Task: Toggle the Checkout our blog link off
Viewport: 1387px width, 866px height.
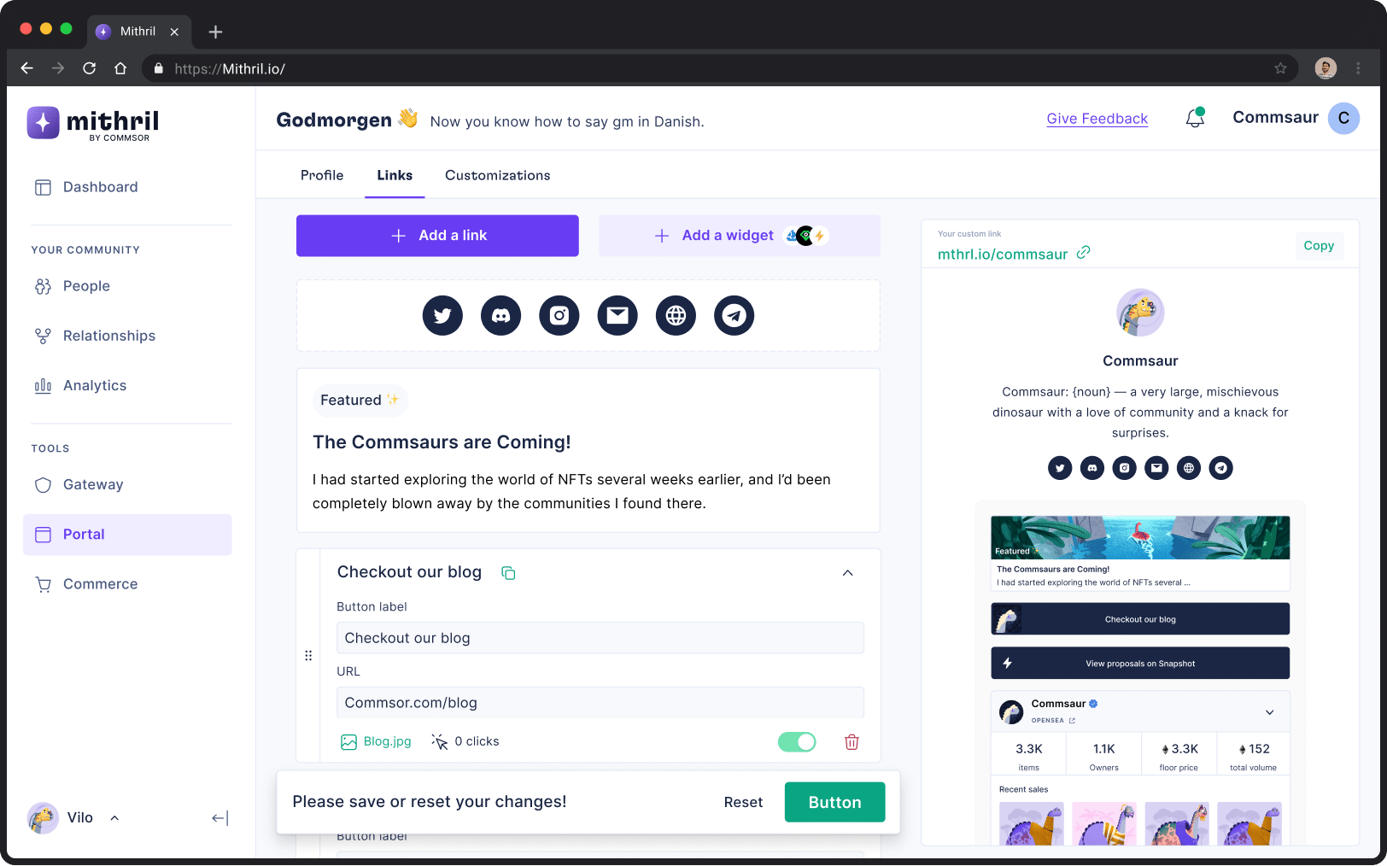Action: [797, 742]
